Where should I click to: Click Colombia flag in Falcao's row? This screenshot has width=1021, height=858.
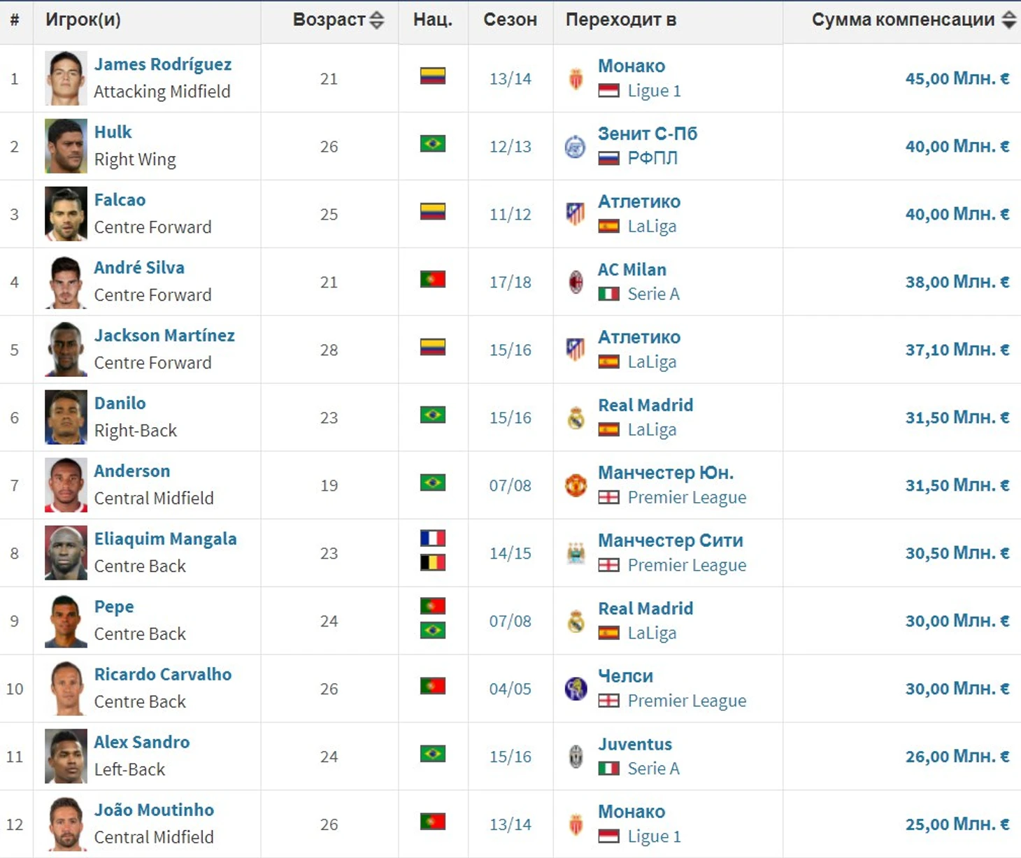(x=433, y=211)
